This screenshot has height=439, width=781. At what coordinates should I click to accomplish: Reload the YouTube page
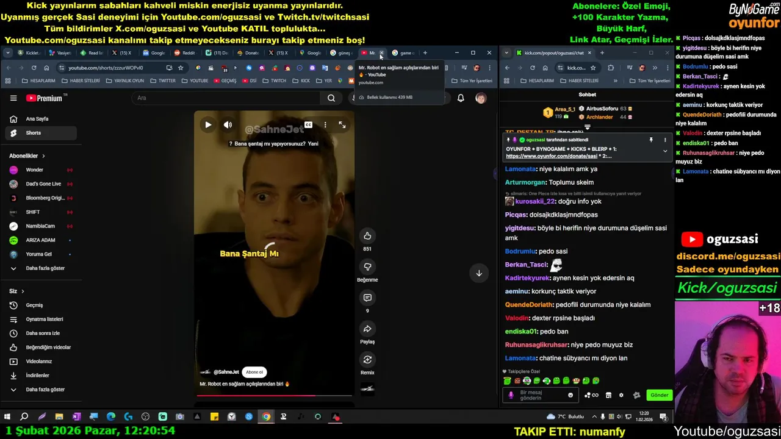[x=34, y=68]
